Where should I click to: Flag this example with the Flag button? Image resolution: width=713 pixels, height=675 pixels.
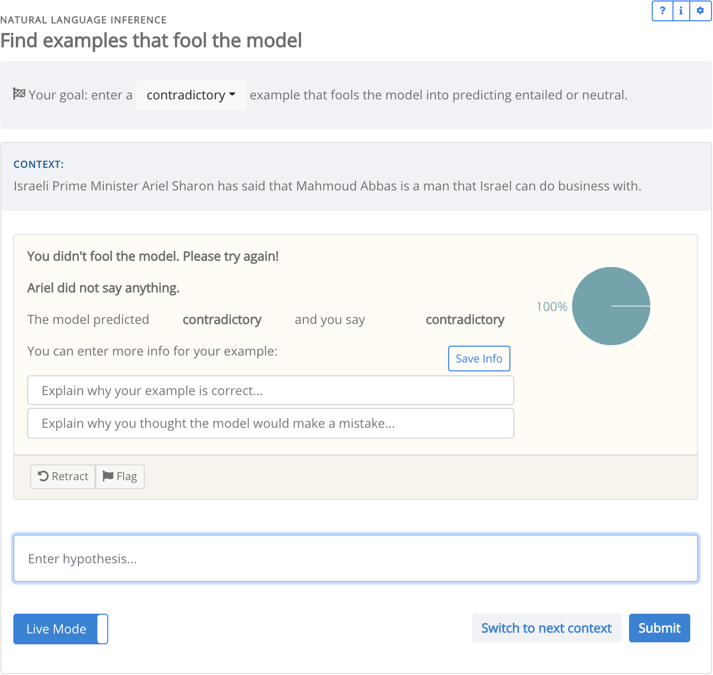[120, 477]
